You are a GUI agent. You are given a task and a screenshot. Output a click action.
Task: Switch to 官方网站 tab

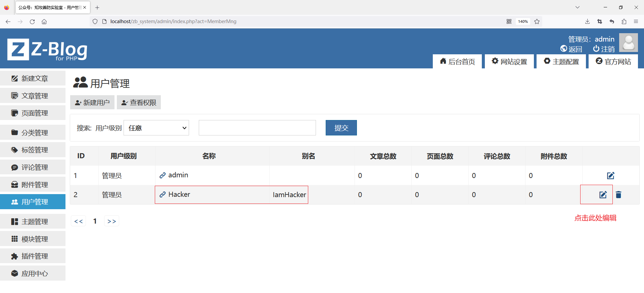(x=613, y=61)
